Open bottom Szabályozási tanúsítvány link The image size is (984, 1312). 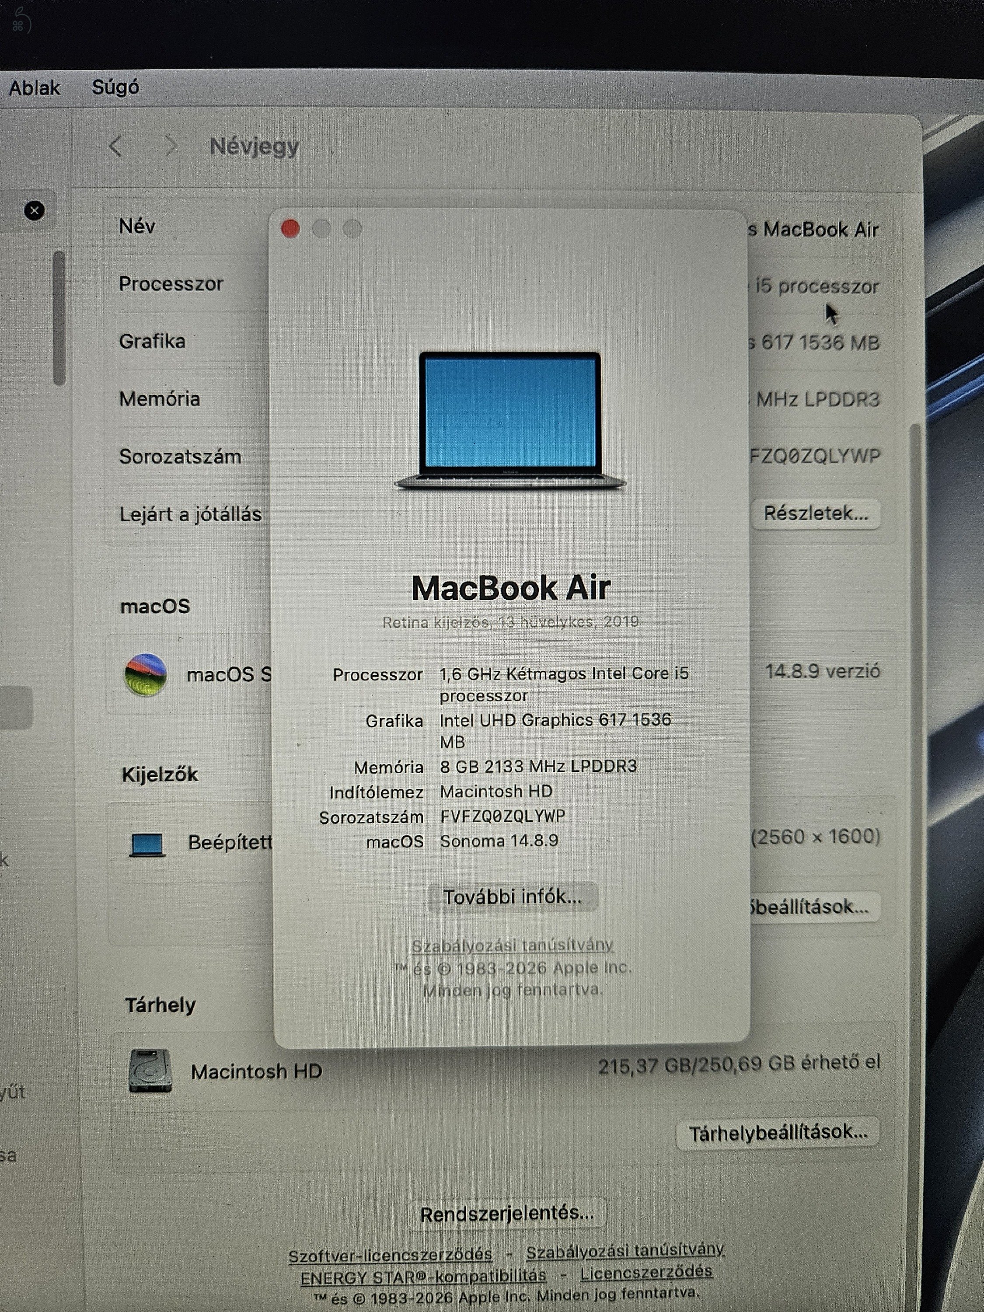625,1251
